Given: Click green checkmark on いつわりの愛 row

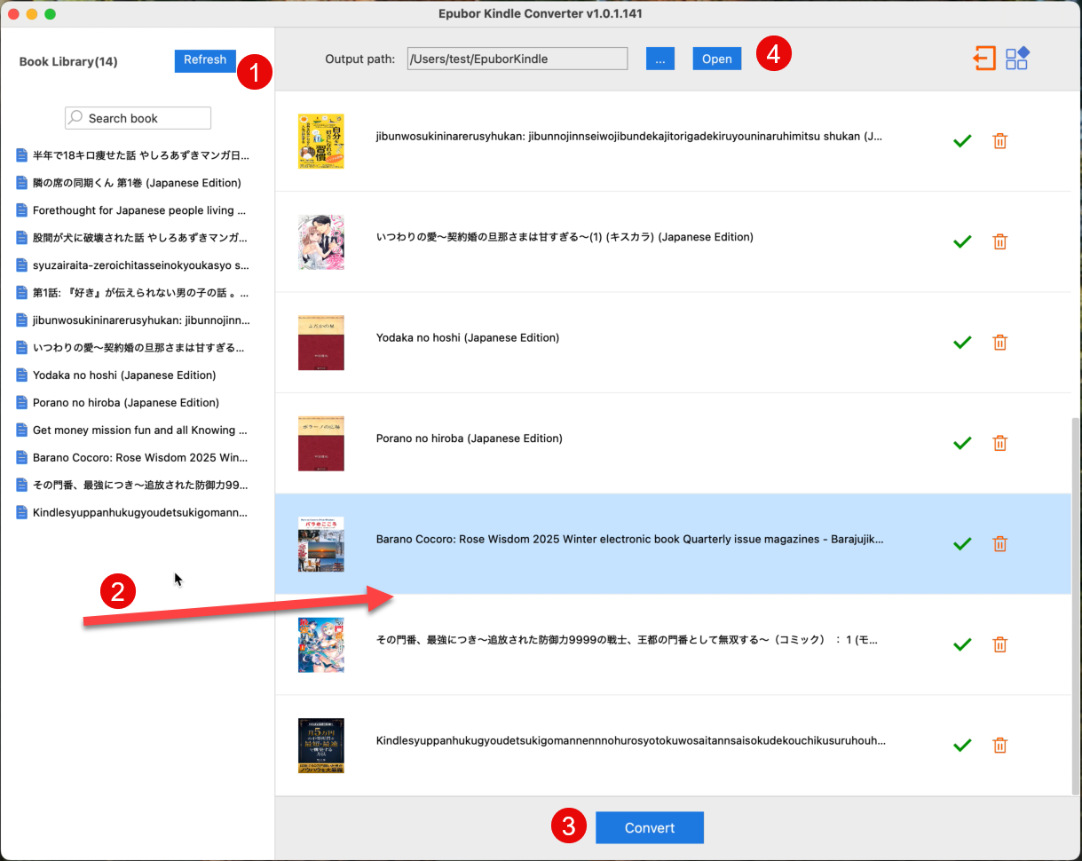Looking at the screenshot, I should [962, 241].
